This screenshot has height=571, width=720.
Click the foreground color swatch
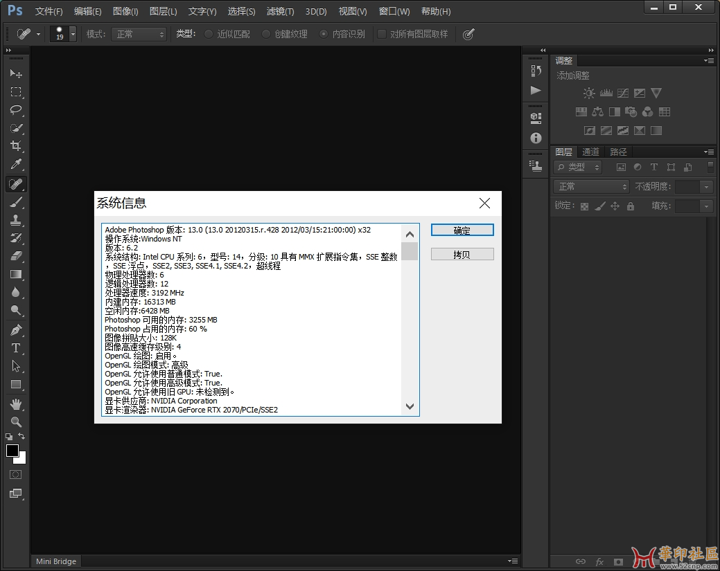click(12, 451)
